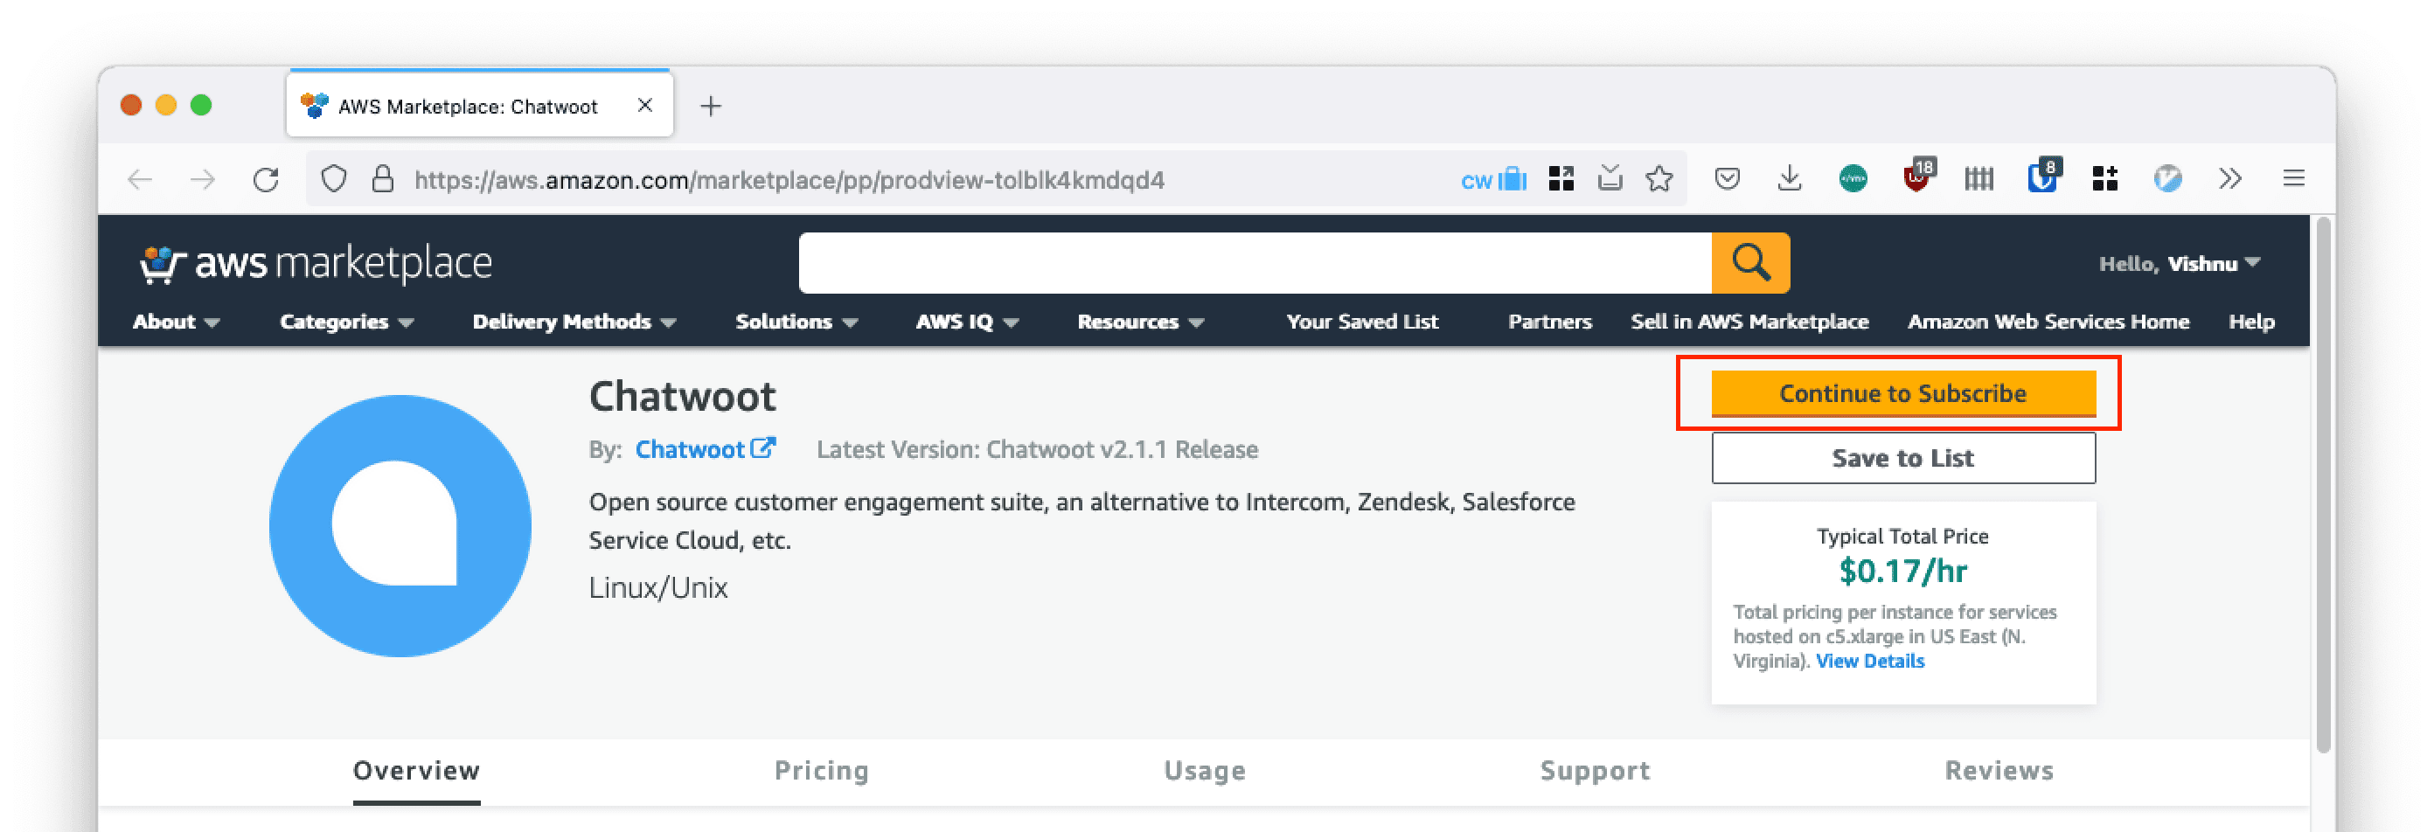
Task: Click the browser back arrow
Action: 140,179
